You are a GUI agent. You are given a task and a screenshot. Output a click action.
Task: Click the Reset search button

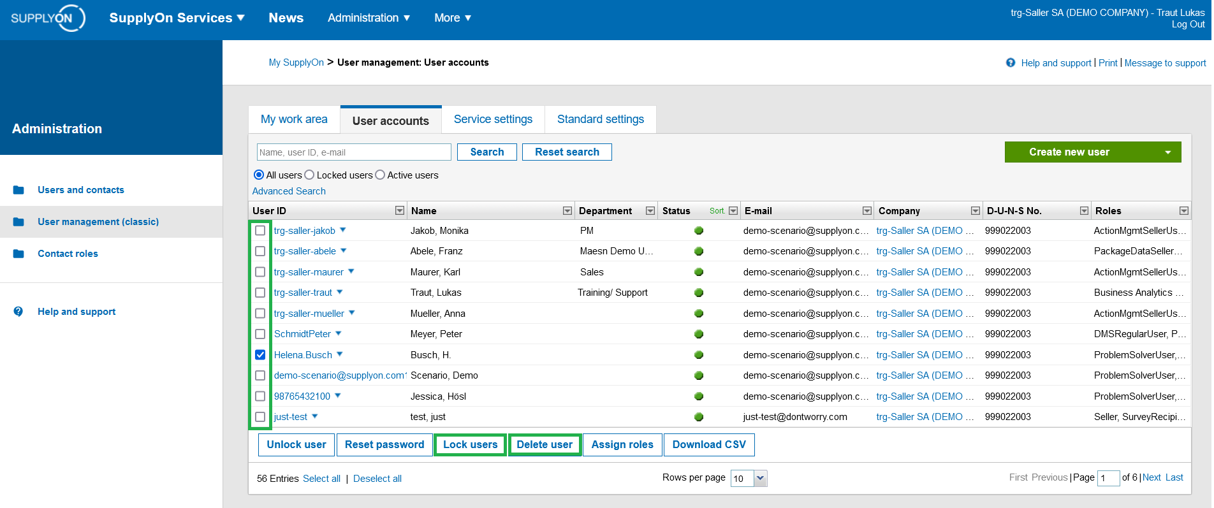click(567, 152)
